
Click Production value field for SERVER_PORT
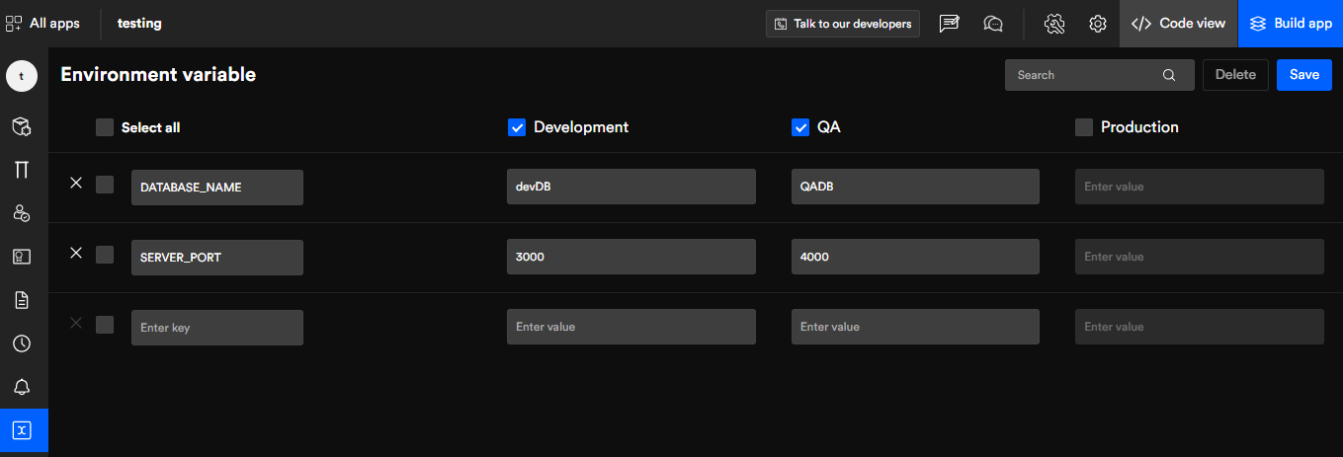coord(1200,257)
